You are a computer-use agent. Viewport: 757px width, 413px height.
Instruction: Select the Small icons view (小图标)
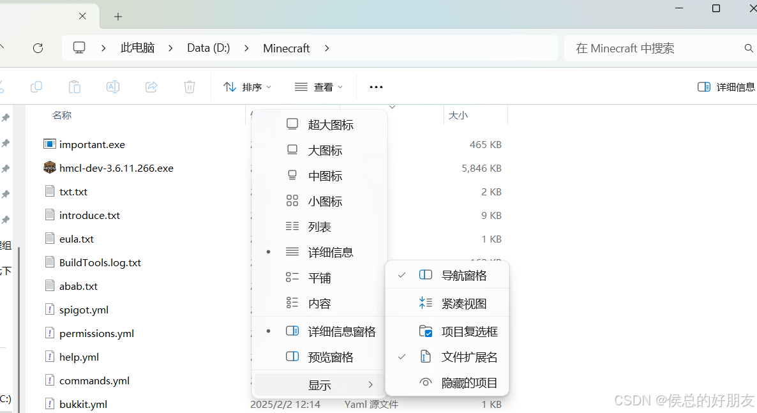coord(319,202)
